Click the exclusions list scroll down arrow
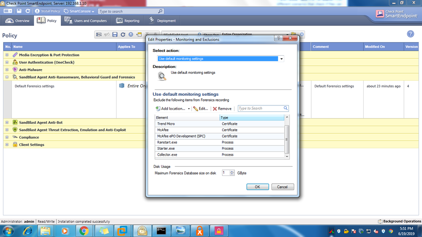 coord(287,156)
